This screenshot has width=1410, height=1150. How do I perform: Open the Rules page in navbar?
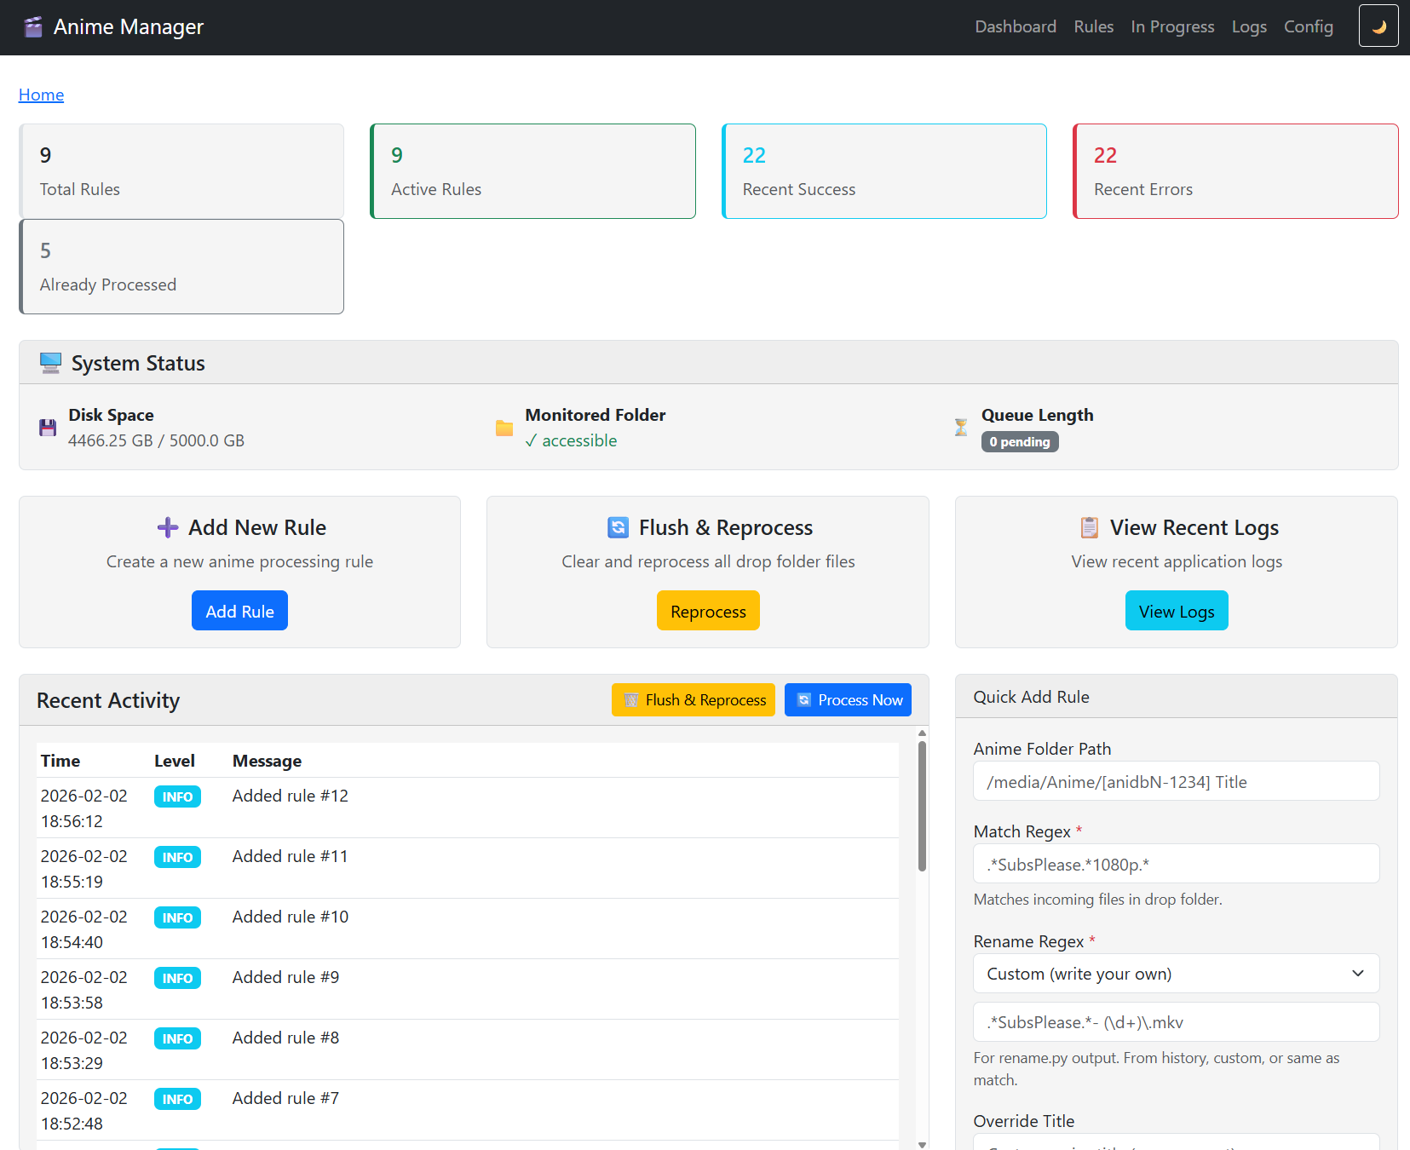click(x=1093, y=27)
